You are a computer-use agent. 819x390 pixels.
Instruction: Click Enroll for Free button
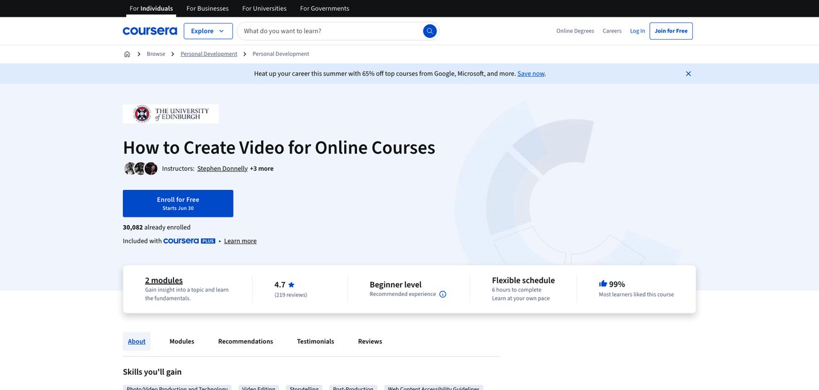(178, 203)
